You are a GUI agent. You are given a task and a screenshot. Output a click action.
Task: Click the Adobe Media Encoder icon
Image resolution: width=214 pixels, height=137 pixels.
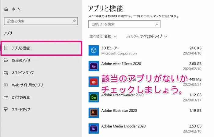tap(94, 128)
